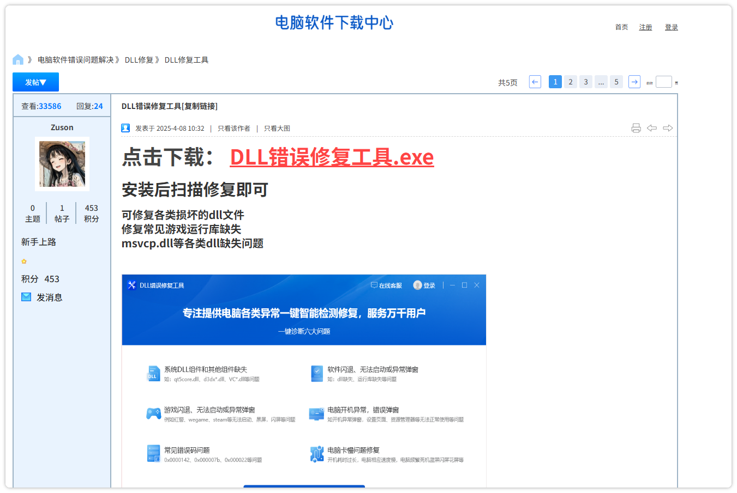Go to next post using right arrow icon
This screenshot has height=493, width=737.
coord(668,128)
